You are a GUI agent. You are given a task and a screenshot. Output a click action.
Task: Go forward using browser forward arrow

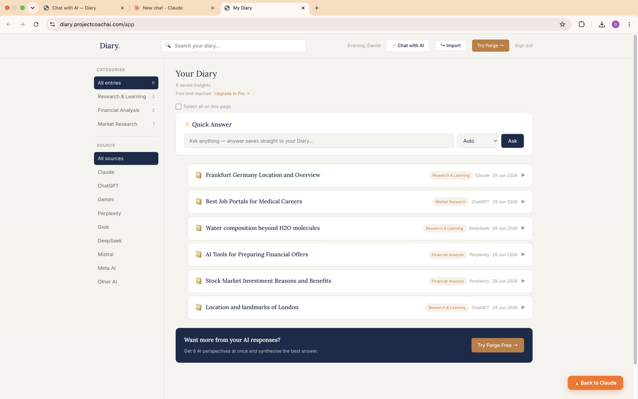coord(22,24)
